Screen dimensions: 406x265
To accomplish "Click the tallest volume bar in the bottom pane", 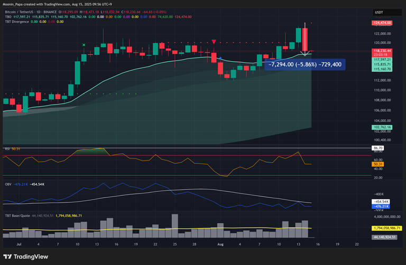I will 175,226.
